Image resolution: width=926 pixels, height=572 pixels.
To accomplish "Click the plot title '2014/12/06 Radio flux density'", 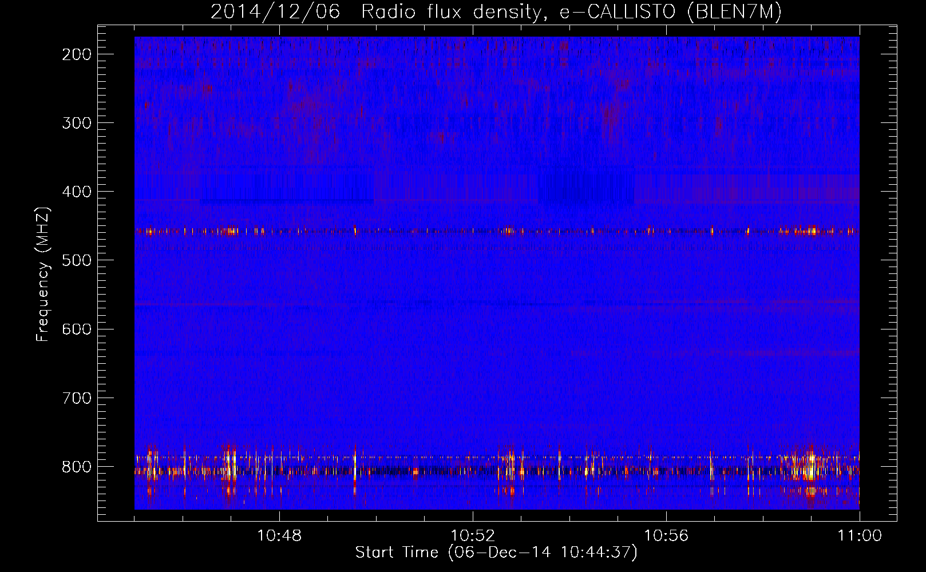I will pos(496,12).
